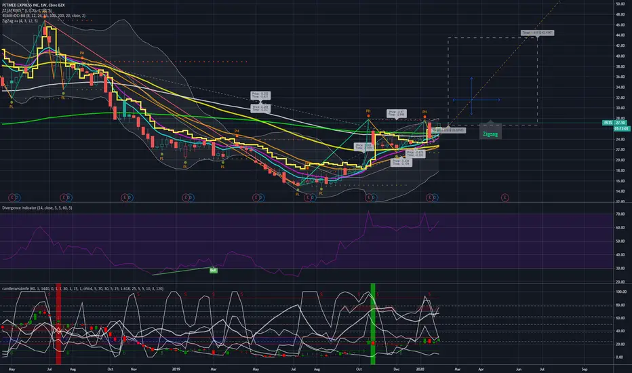Viewport: 632px width, 373px height.
Task: Click the Apr label on time axis
Action: (481, 369)
